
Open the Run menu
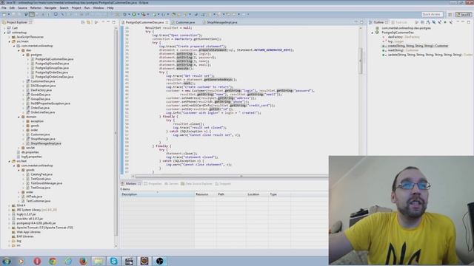pyautogui.click(x=87, y=8)
